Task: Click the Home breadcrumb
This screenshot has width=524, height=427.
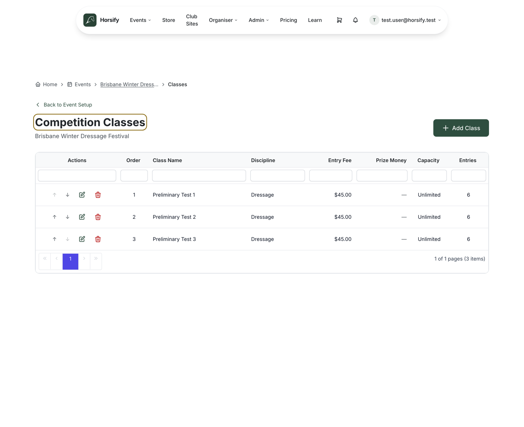Action: click(46, 84)
